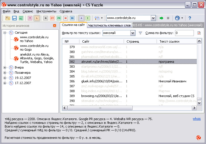Select row 382 atrunet.ru/archives/date

[x=133, y=62]
